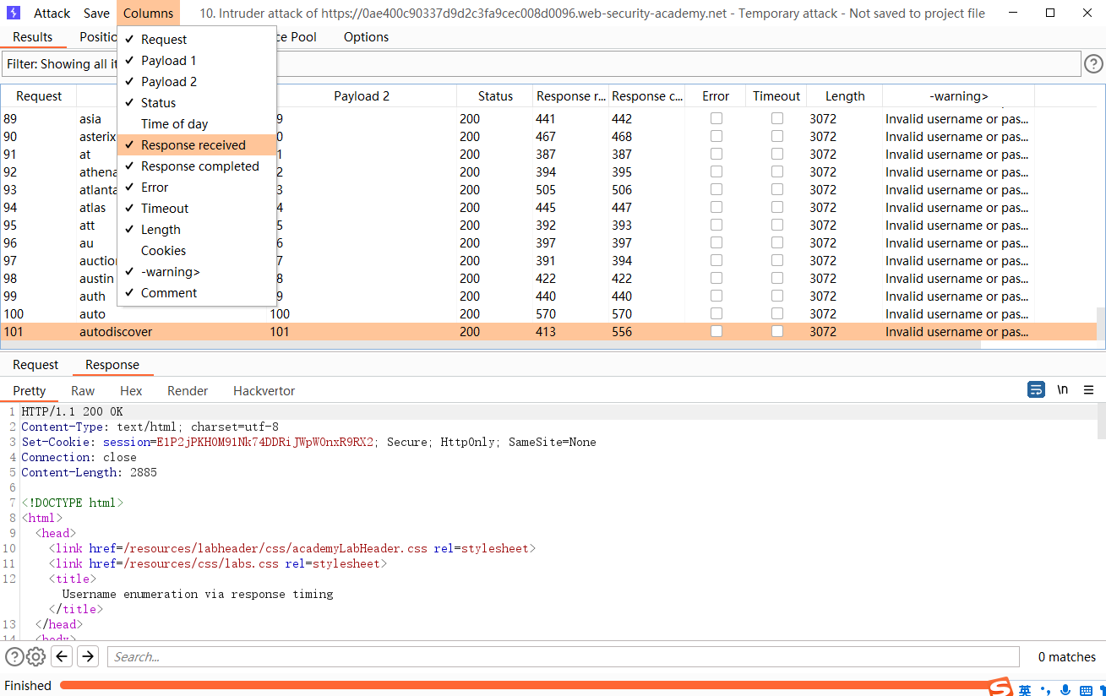Enable the Cookies column in menu
This screenshot has height=696, width=1106.
click(x=197, y=250)
